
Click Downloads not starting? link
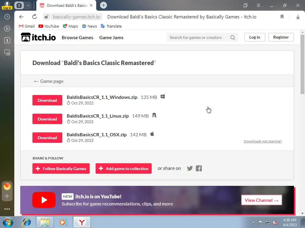(263, 141)
